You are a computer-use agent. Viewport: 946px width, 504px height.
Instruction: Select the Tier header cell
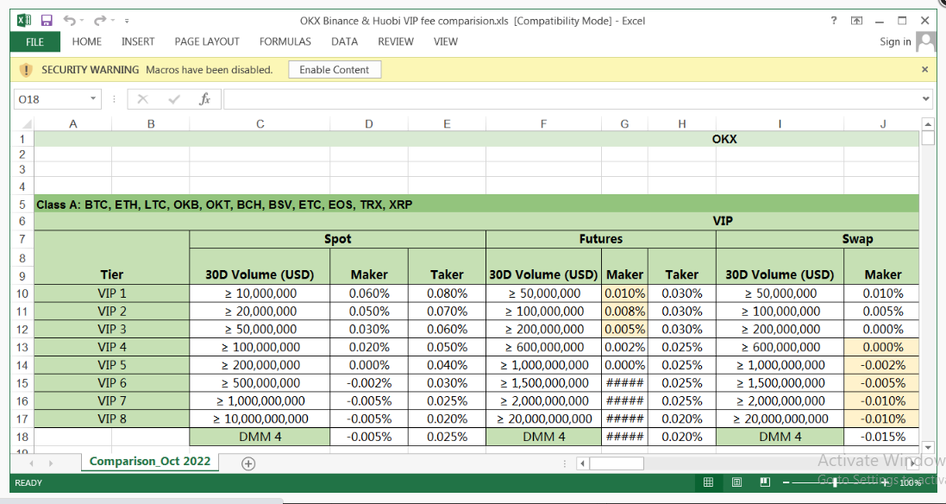click(111, 257)
